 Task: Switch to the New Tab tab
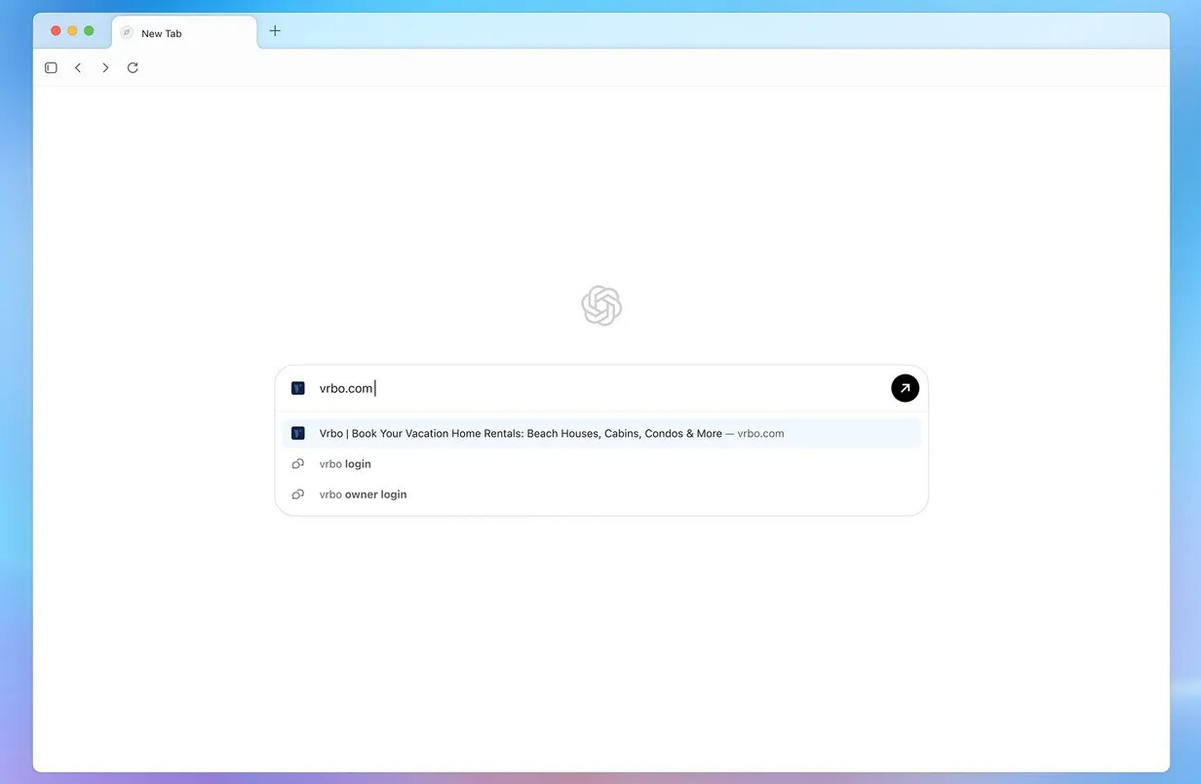[x=183, y=33]
